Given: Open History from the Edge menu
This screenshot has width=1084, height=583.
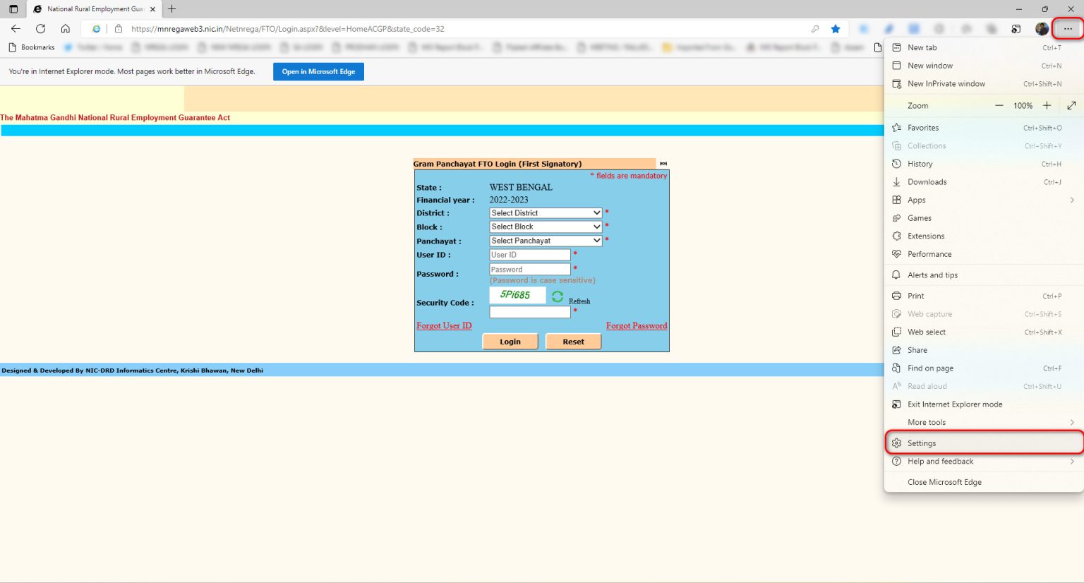Looking at the screenshot, I should [921, 163].
